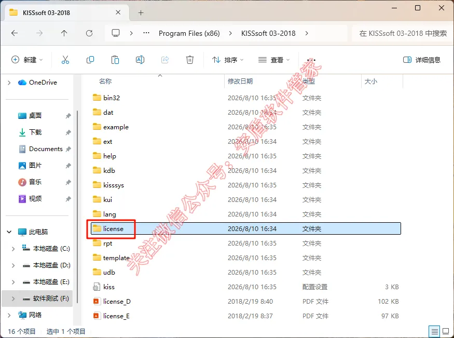Viewport: 454px width, 338px height.
Task: Open the Sort (排序) dropdown
Action: pos(228,60)
